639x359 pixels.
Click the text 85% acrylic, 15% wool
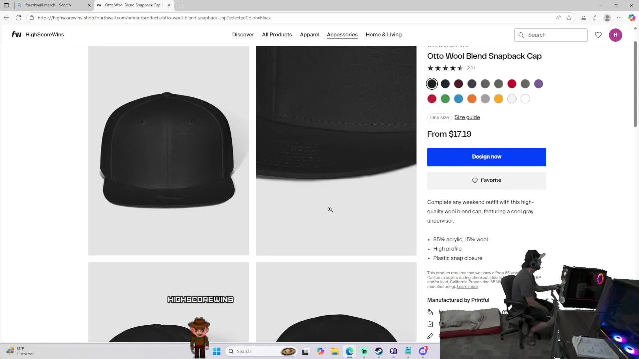click(460, 240)
